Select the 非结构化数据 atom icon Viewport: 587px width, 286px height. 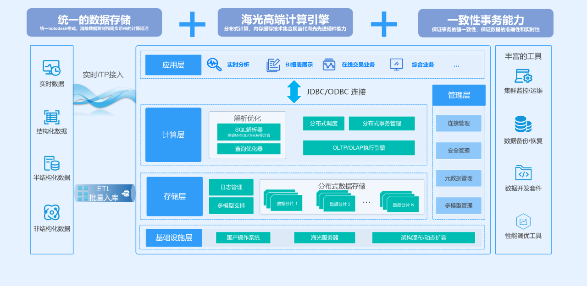pos(51,212)
